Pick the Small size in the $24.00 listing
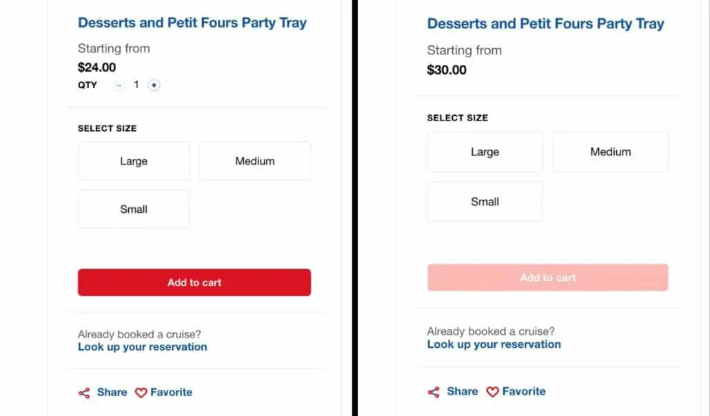The width and height of the screenshot is (710, 416). point(134,209)
